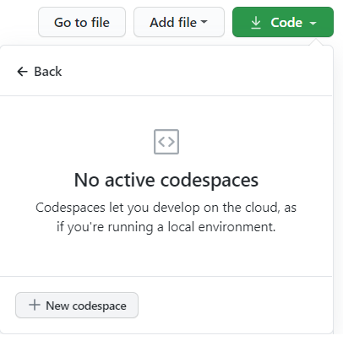
Task: Click the 'Add file' text label
Action: pyautogui.click(x=173, y=23)
